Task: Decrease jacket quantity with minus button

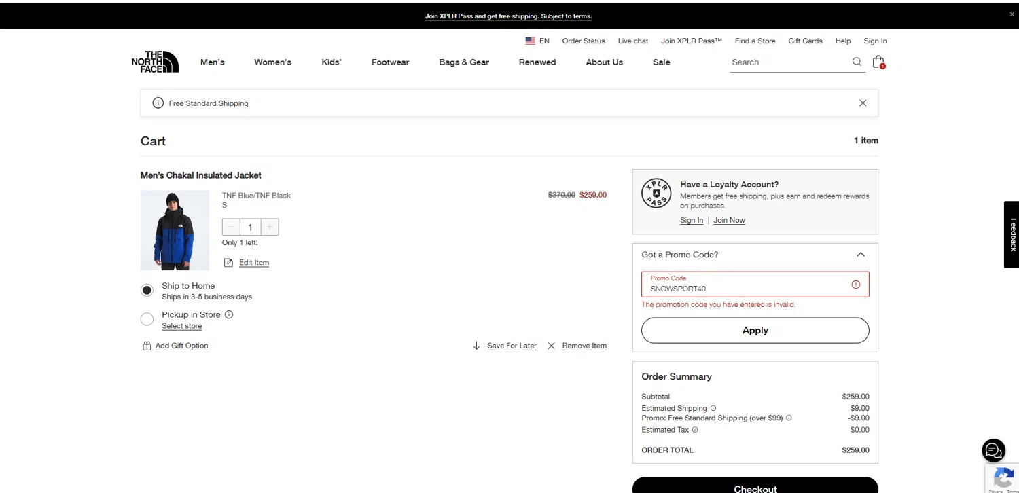Action: click(231, 227)
